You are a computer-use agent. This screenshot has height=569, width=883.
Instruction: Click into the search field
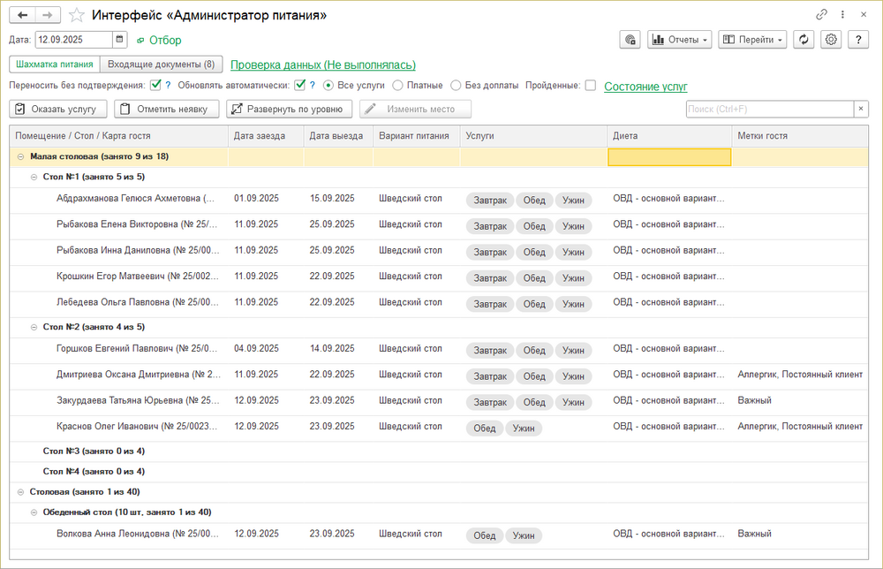768,109
